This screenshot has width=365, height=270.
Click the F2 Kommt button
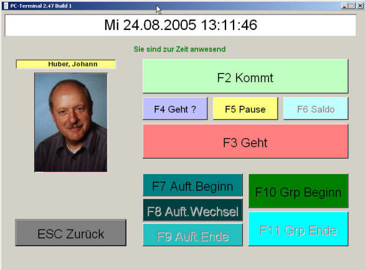245,77
